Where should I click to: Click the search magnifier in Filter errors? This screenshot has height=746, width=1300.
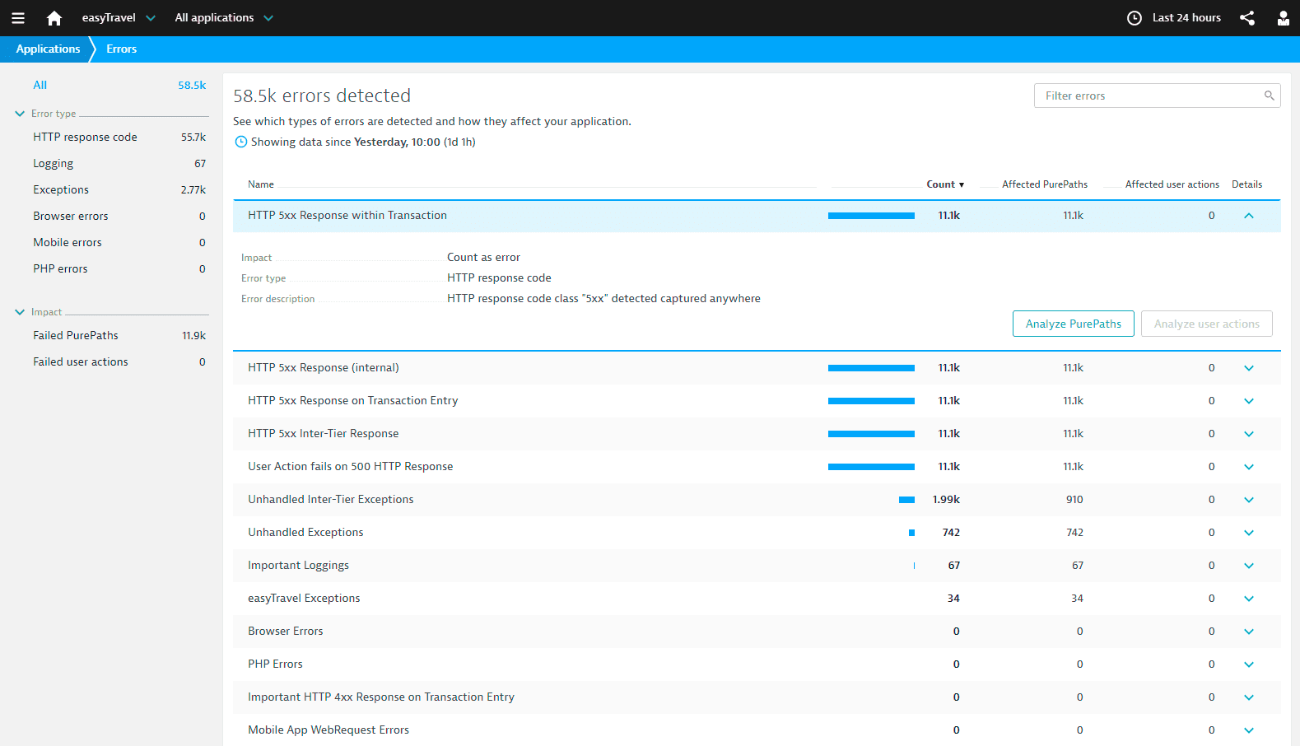[x=1270, y=96]
